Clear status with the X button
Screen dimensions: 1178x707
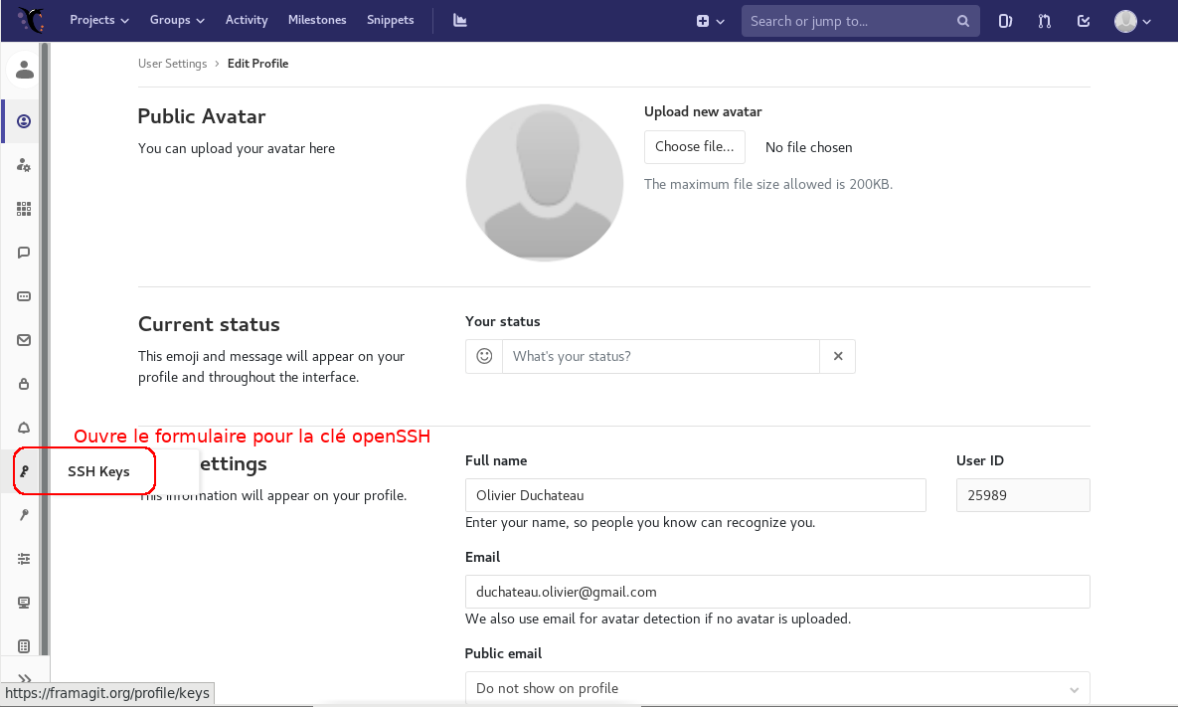[838, 356]
